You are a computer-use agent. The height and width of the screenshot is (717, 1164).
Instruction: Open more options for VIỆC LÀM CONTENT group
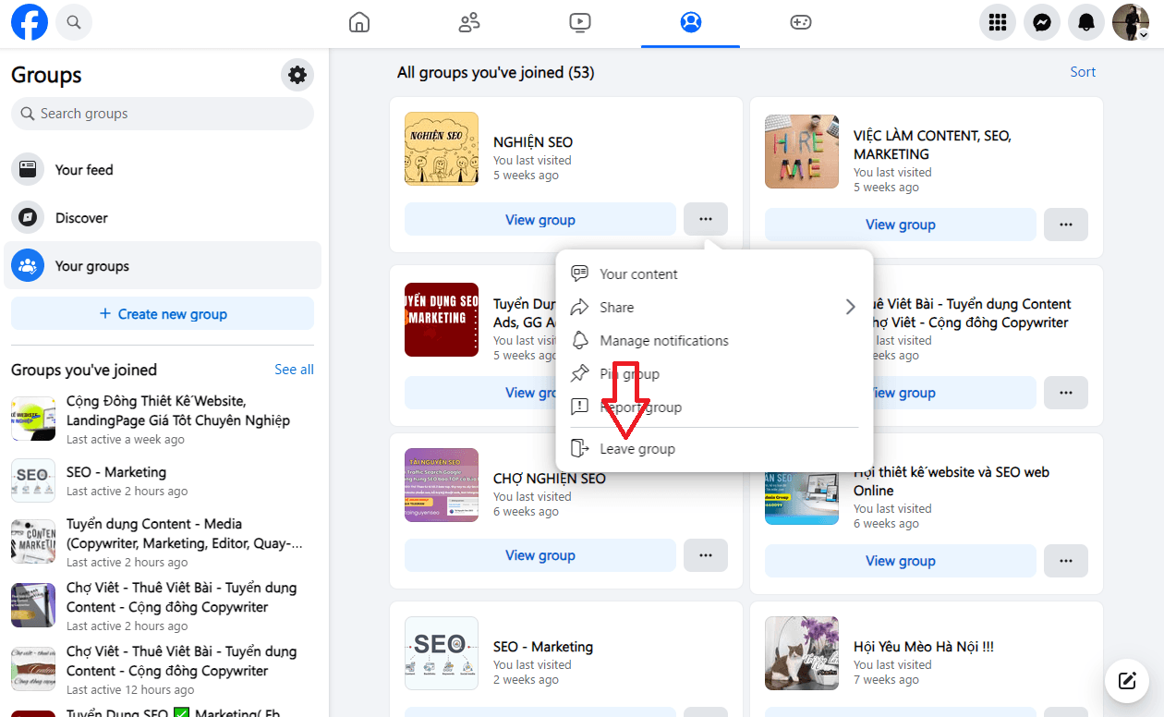[x=1066, y=225]
